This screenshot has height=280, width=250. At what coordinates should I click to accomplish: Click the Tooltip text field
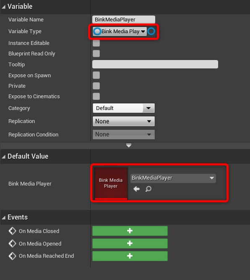(155, 64)
